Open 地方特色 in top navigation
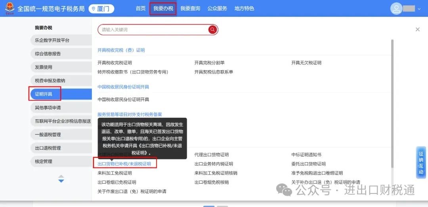428x207 pixels. (244, 8)
